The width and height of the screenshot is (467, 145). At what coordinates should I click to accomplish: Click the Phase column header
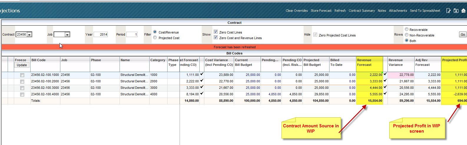(x=105, y=64)
